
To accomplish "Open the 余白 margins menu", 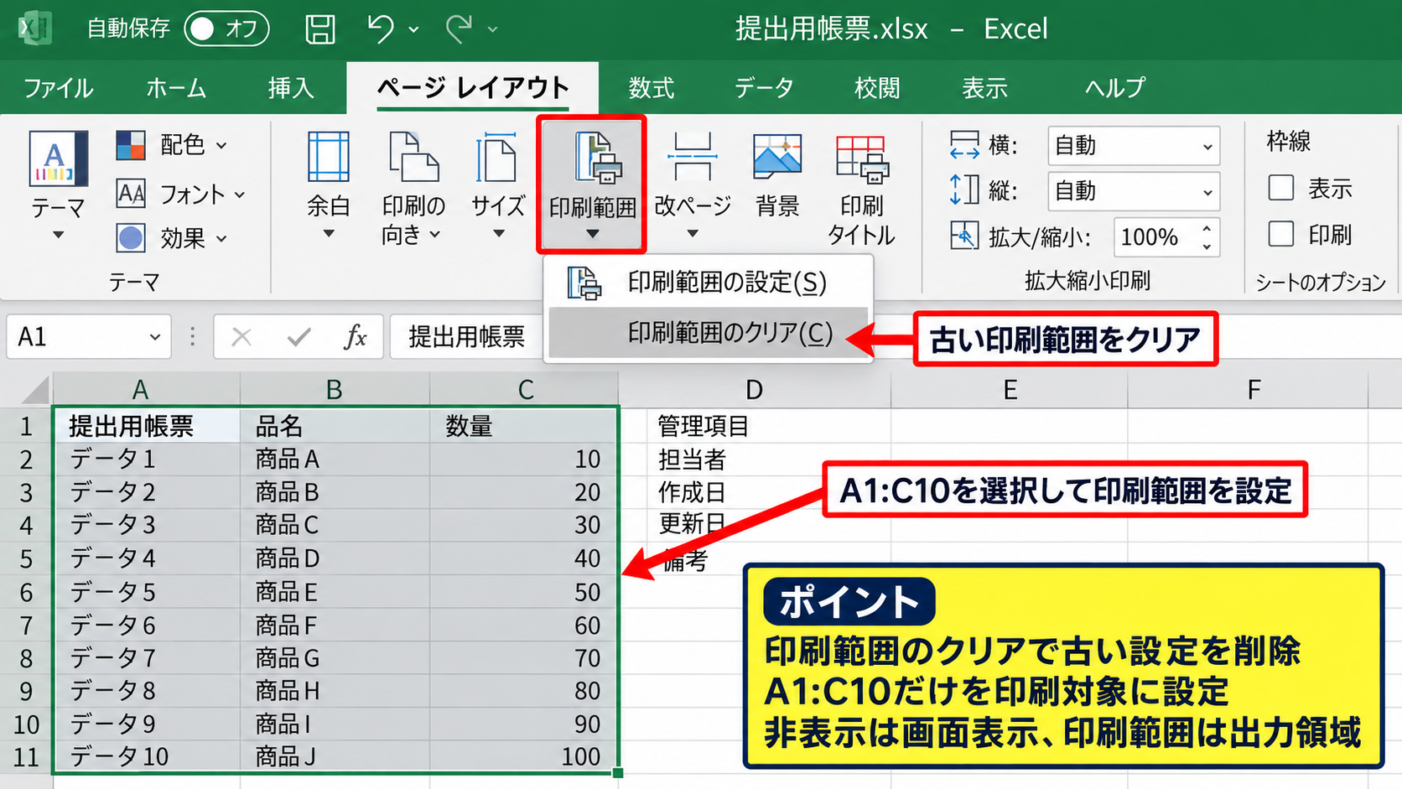I will click(x=329, y=186).
